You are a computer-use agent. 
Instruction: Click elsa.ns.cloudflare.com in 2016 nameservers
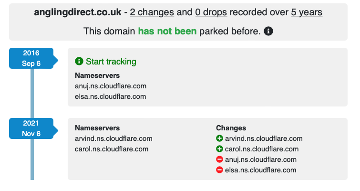tap(111, 96)
